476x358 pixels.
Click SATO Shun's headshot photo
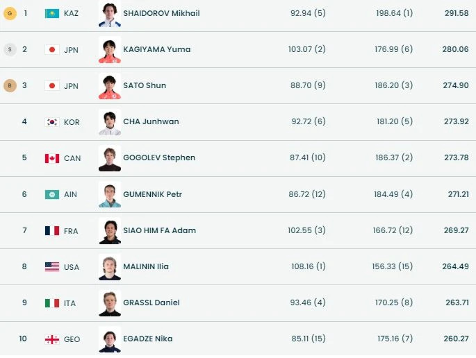pos(110,86)
